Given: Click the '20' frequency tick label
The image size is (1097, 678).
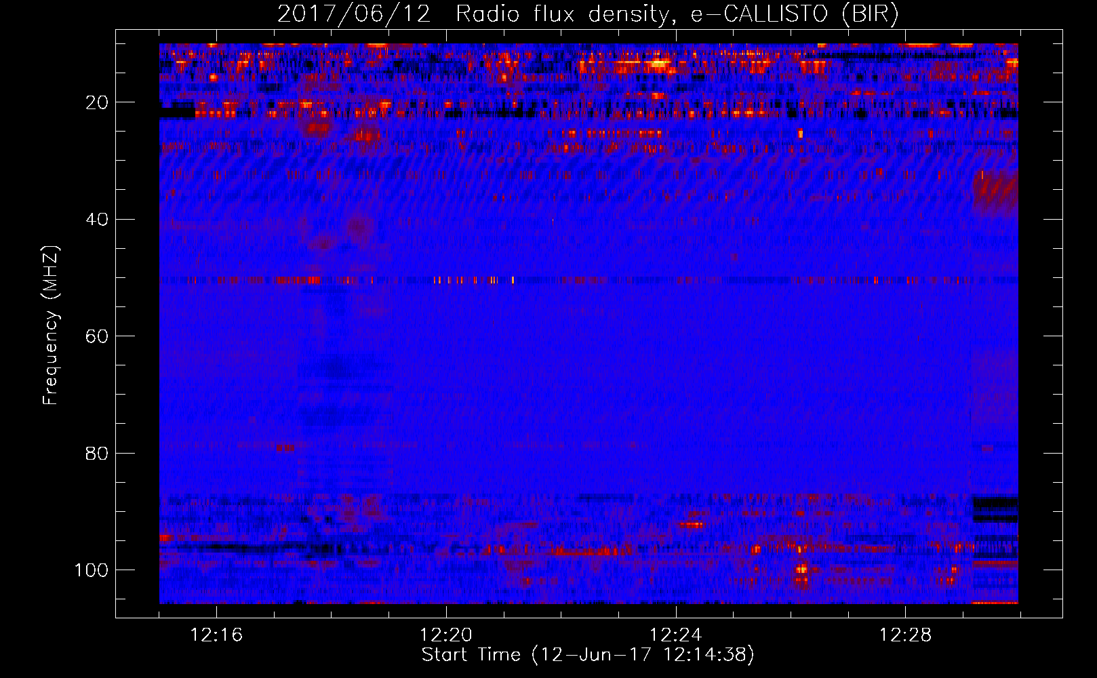Looking at the screenshot, I should click(98, 102).
